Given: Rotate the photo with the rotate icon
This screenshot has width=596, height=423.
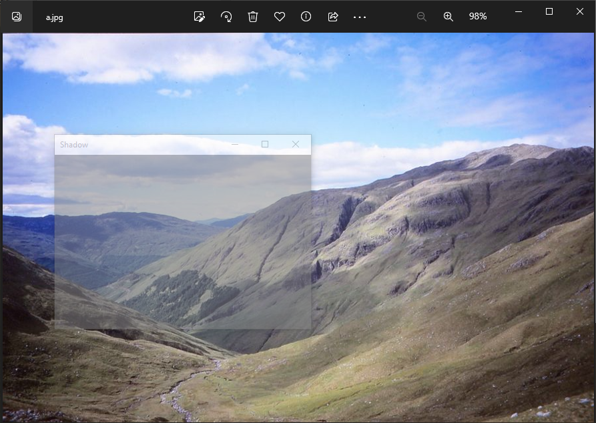Looking at the screenshot, I should tap(226, 17).
